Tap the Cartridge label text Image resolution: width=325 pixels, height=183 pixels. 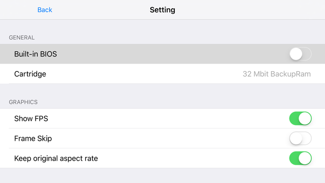click(30, 74)
